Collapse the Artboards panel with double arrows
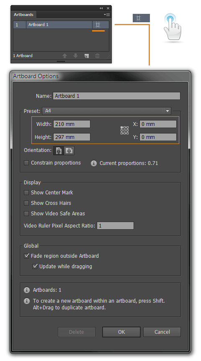 click(x=101, y=8)
